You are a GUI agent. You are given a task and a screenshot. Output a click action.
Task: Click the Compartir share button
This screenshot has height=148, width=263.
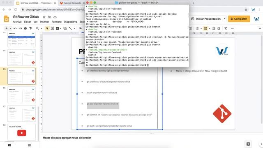(239, 19)
